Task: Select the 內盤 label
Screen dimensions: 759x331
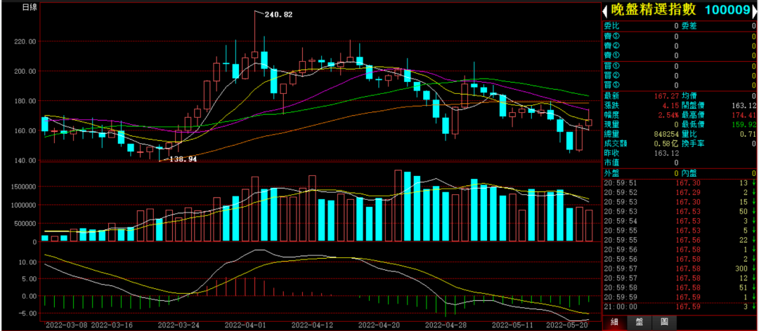Action: 689,173
